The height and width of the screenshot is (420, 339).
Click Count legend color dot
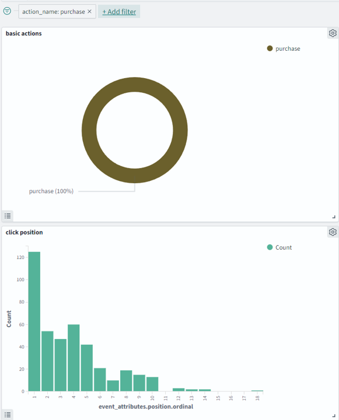point(270,247)
